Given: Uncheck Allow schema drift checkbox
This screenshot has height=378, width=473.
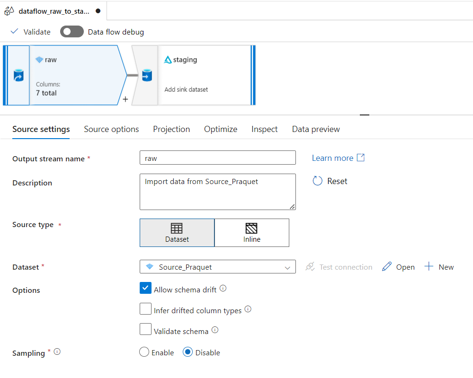Looking at the screenshot, I should point(145,288).
